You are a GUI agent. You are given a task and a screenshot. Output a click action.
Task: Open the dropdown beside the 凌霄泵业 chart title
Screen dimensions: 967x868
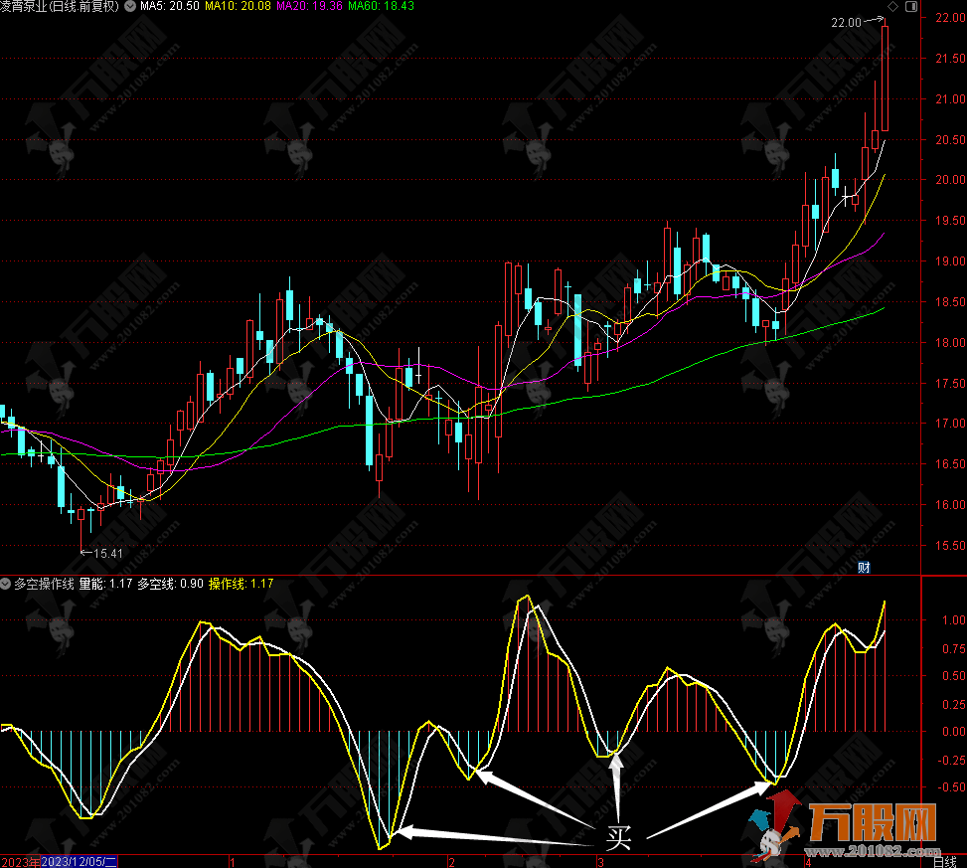point(130,6)
